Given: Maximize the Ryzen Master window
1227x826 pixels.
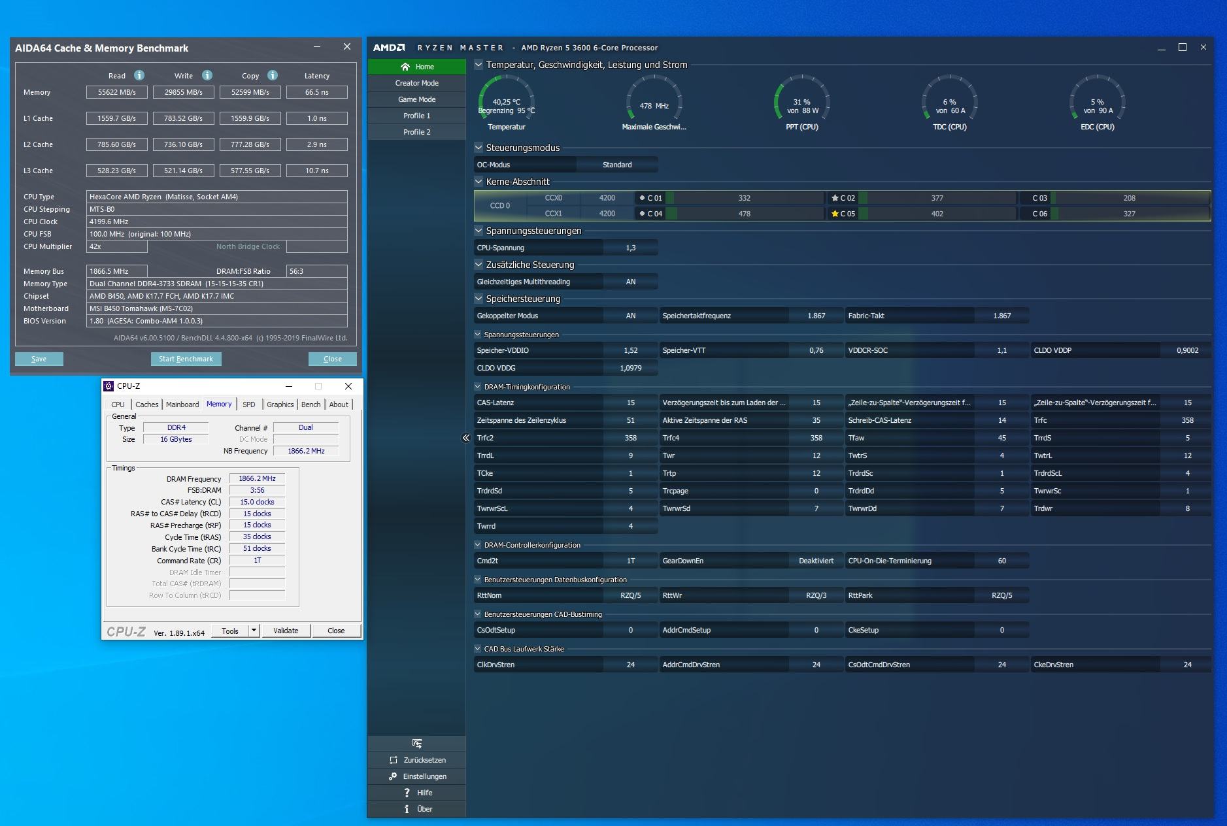Looking at the screenshot, I should click(x=1183, y=48).
